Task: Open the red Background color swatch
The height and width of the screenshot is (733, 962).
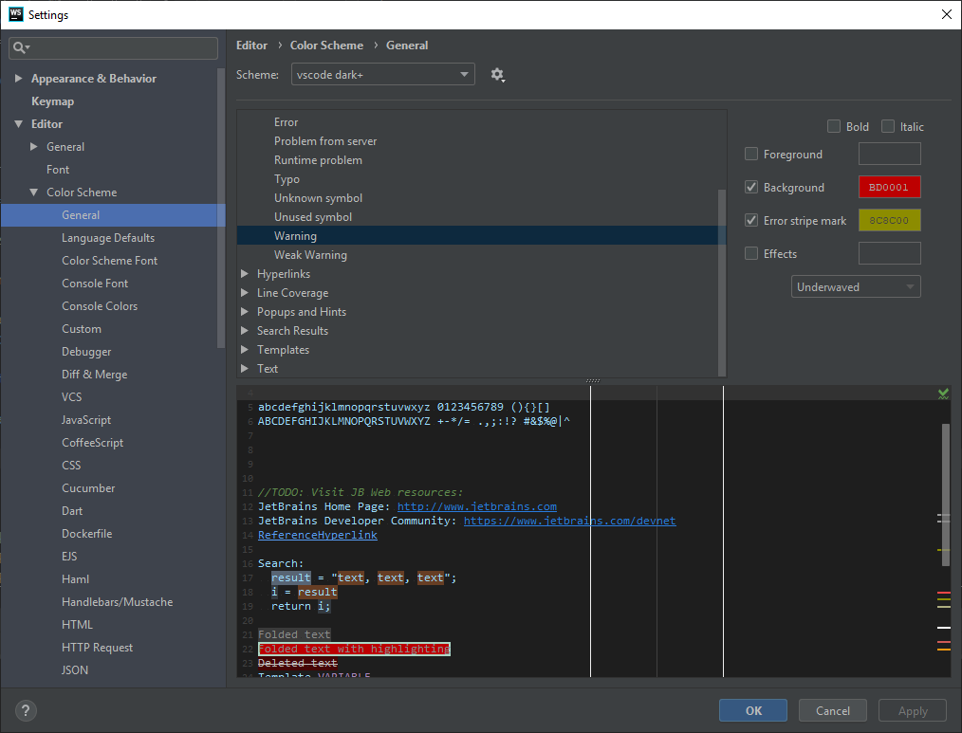Action: tap(889, 187)
